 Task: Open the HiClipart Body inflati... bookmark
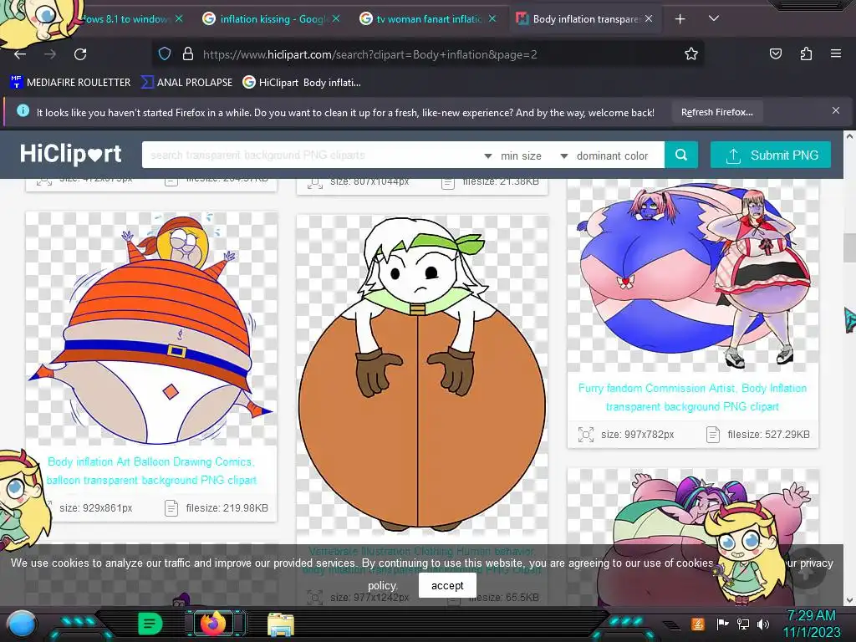pos(302,83)
